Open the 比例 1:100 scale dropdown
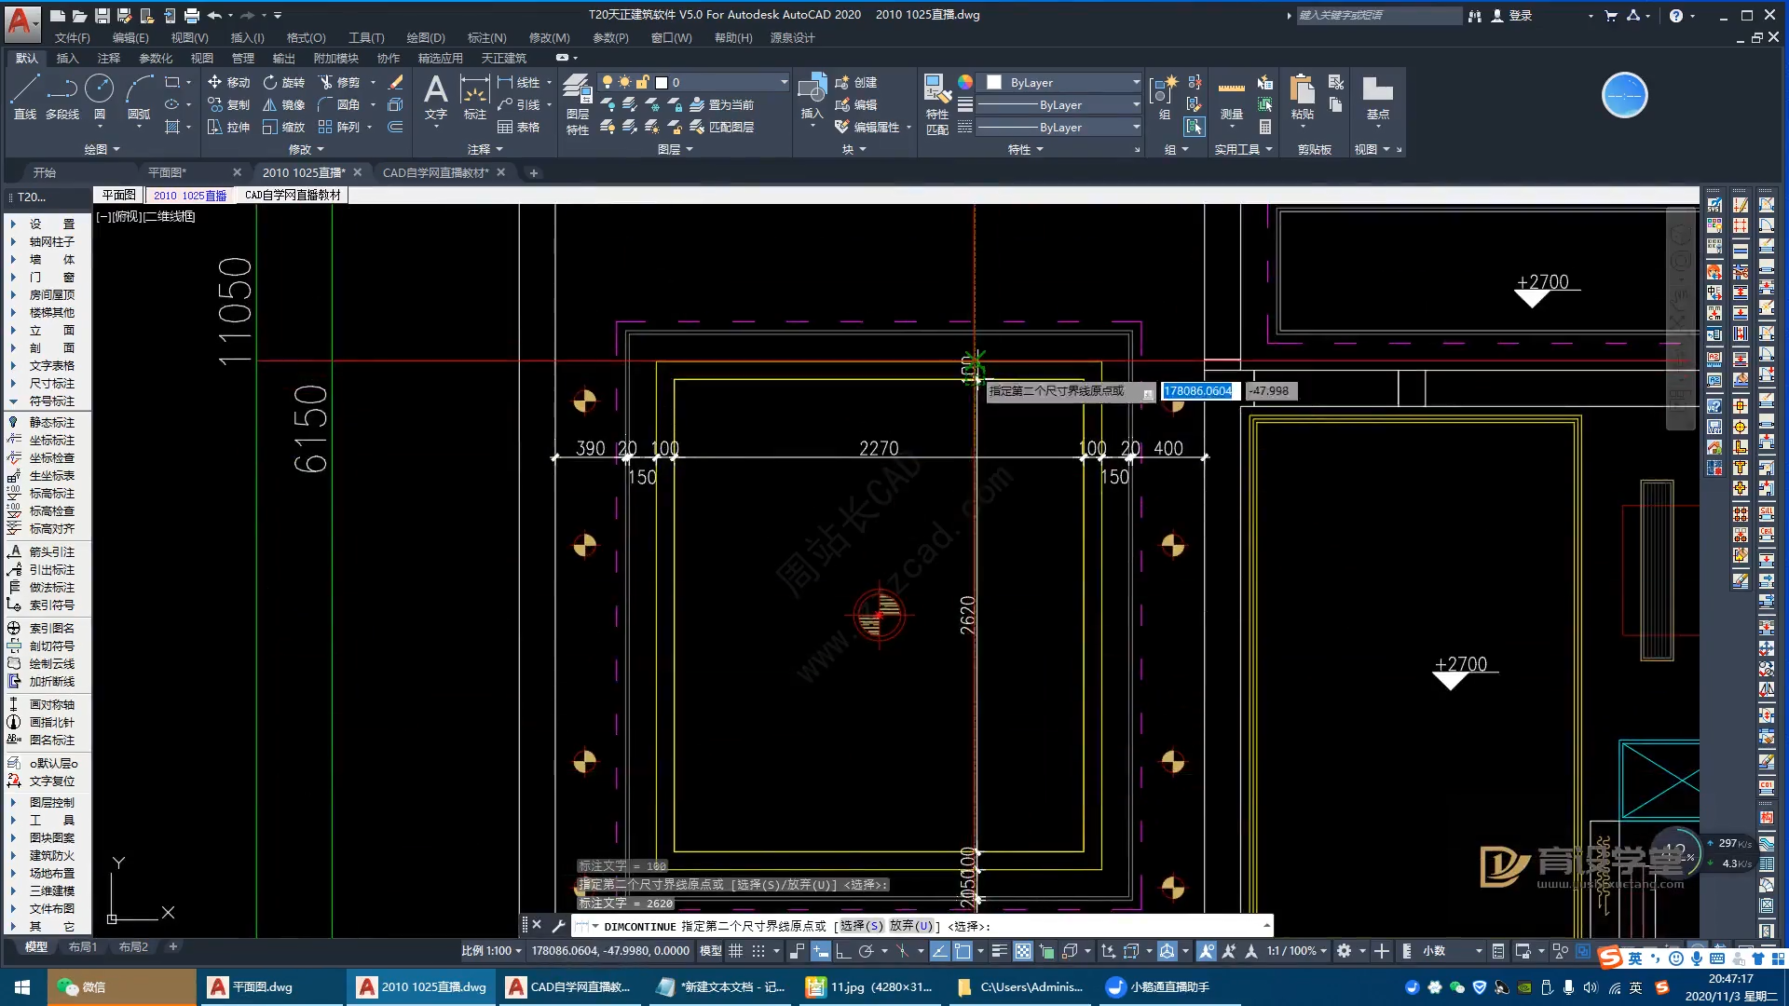 pyautogui.click(x=491, y=951)
